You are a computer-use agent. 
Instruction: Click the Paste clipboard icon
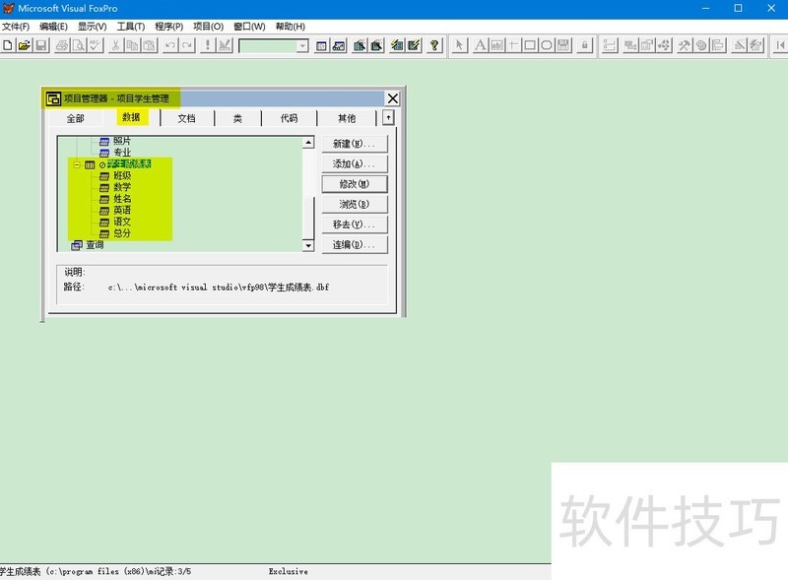point(149,45)
